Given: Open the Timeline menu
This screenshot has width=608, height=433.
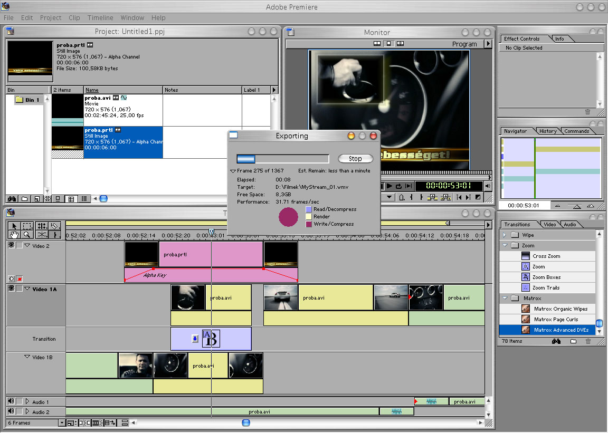Looking at the screenshot, I should tap(100, 17).
